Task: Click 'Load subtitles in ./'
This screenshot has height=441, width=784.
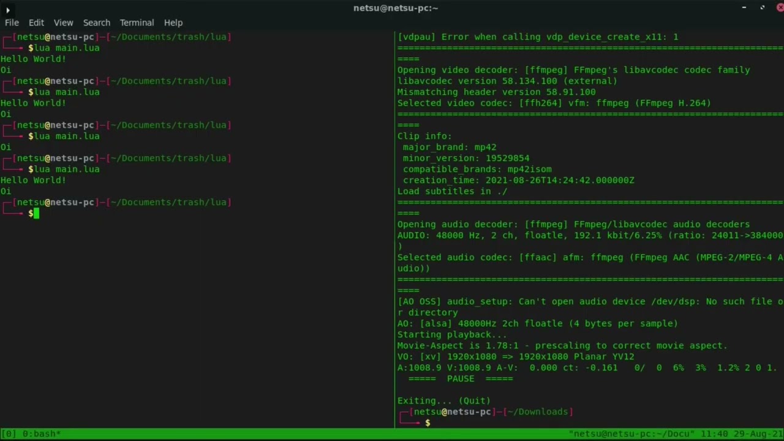Action: [452, 191]
